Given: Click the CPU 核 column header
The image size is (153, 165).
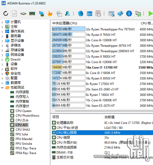Looking at the screenshot, I should 145,23.
